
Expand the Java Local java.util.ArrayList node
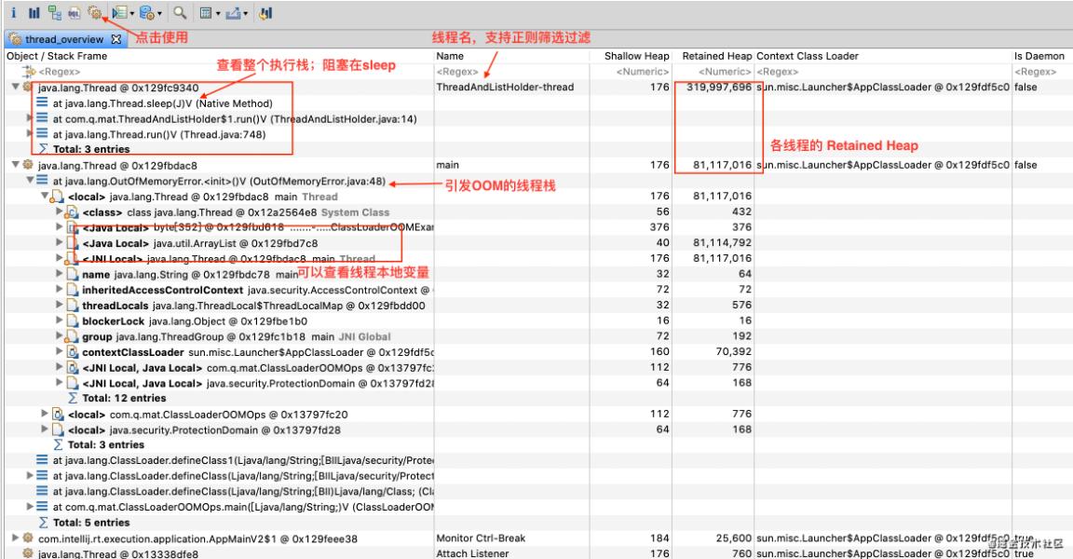(60, 243)
